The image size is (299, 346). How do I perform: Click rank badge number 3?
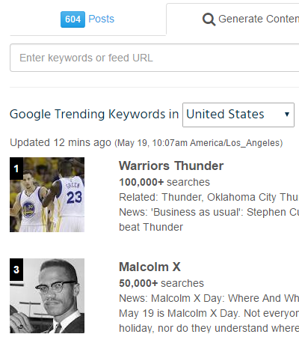click(x=16, y=270)
